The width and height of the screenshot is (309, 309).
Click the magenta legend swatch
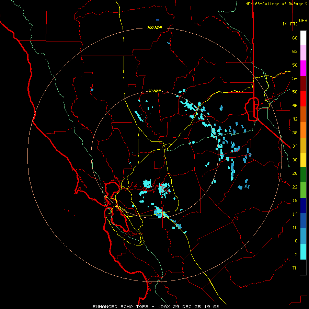click(303, 68)
